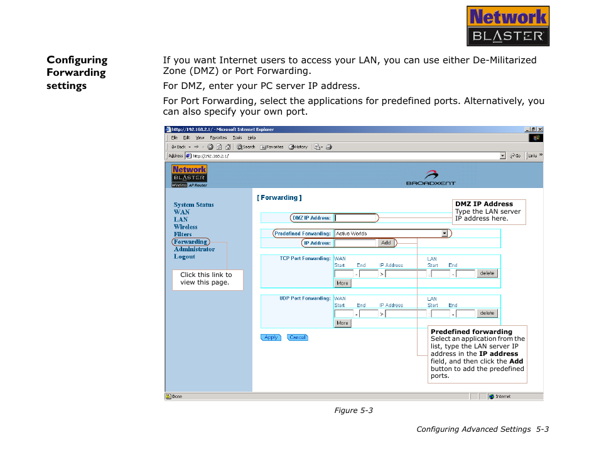Screen dimensions: 599x465
Task: Click the Network Blaster logo on the router page
Action: (189, 176)
